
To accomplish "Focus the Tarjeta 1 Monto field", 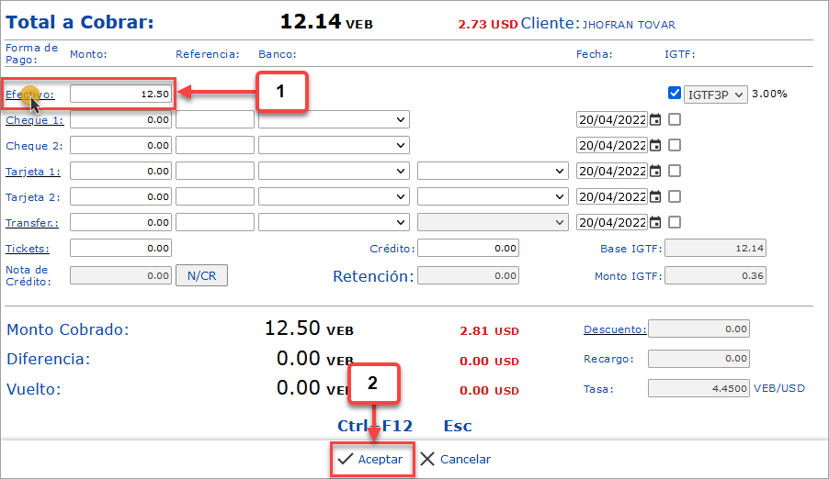I will click(x=120, y=171).
